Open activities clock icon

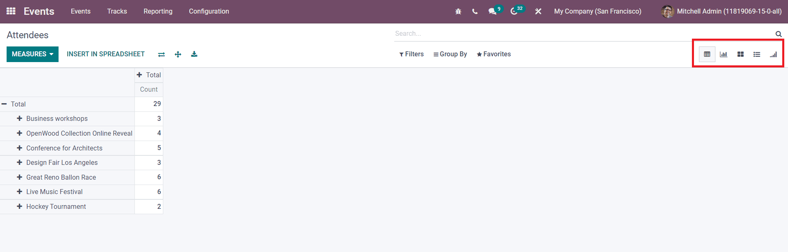(514, 12)
